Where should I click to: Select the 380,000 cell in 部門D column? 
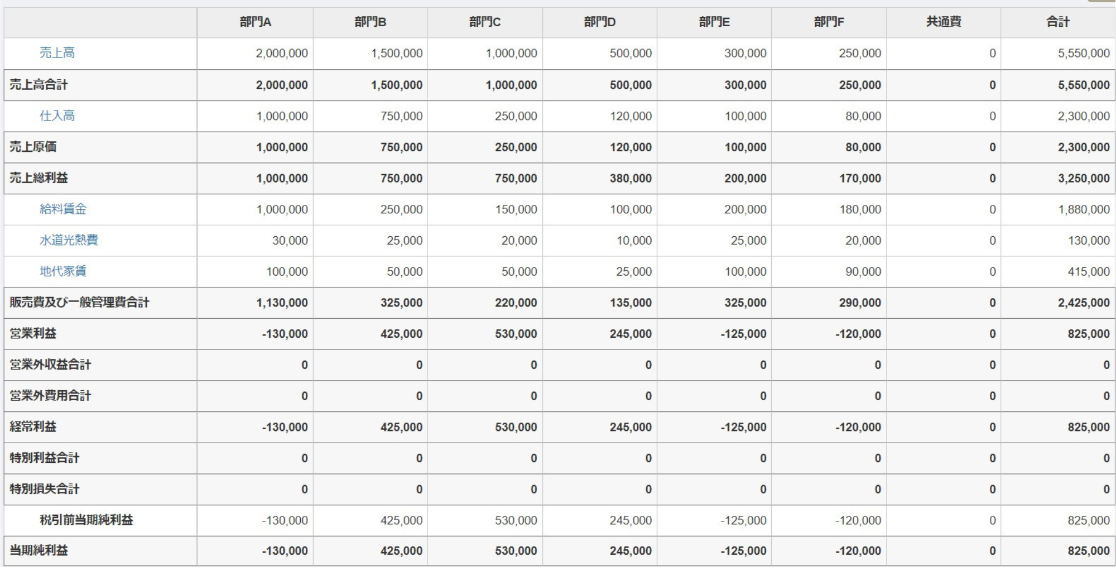[x=630, y=178]
